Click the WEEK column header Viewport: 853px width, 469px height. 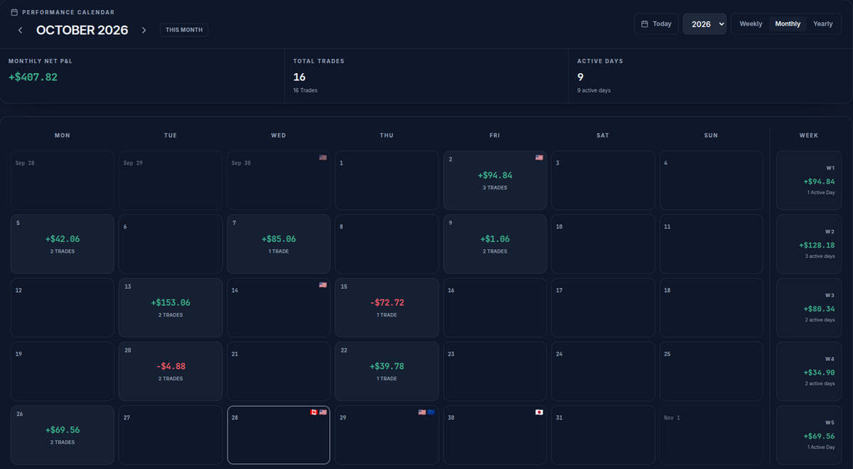(x=809, y=135)
